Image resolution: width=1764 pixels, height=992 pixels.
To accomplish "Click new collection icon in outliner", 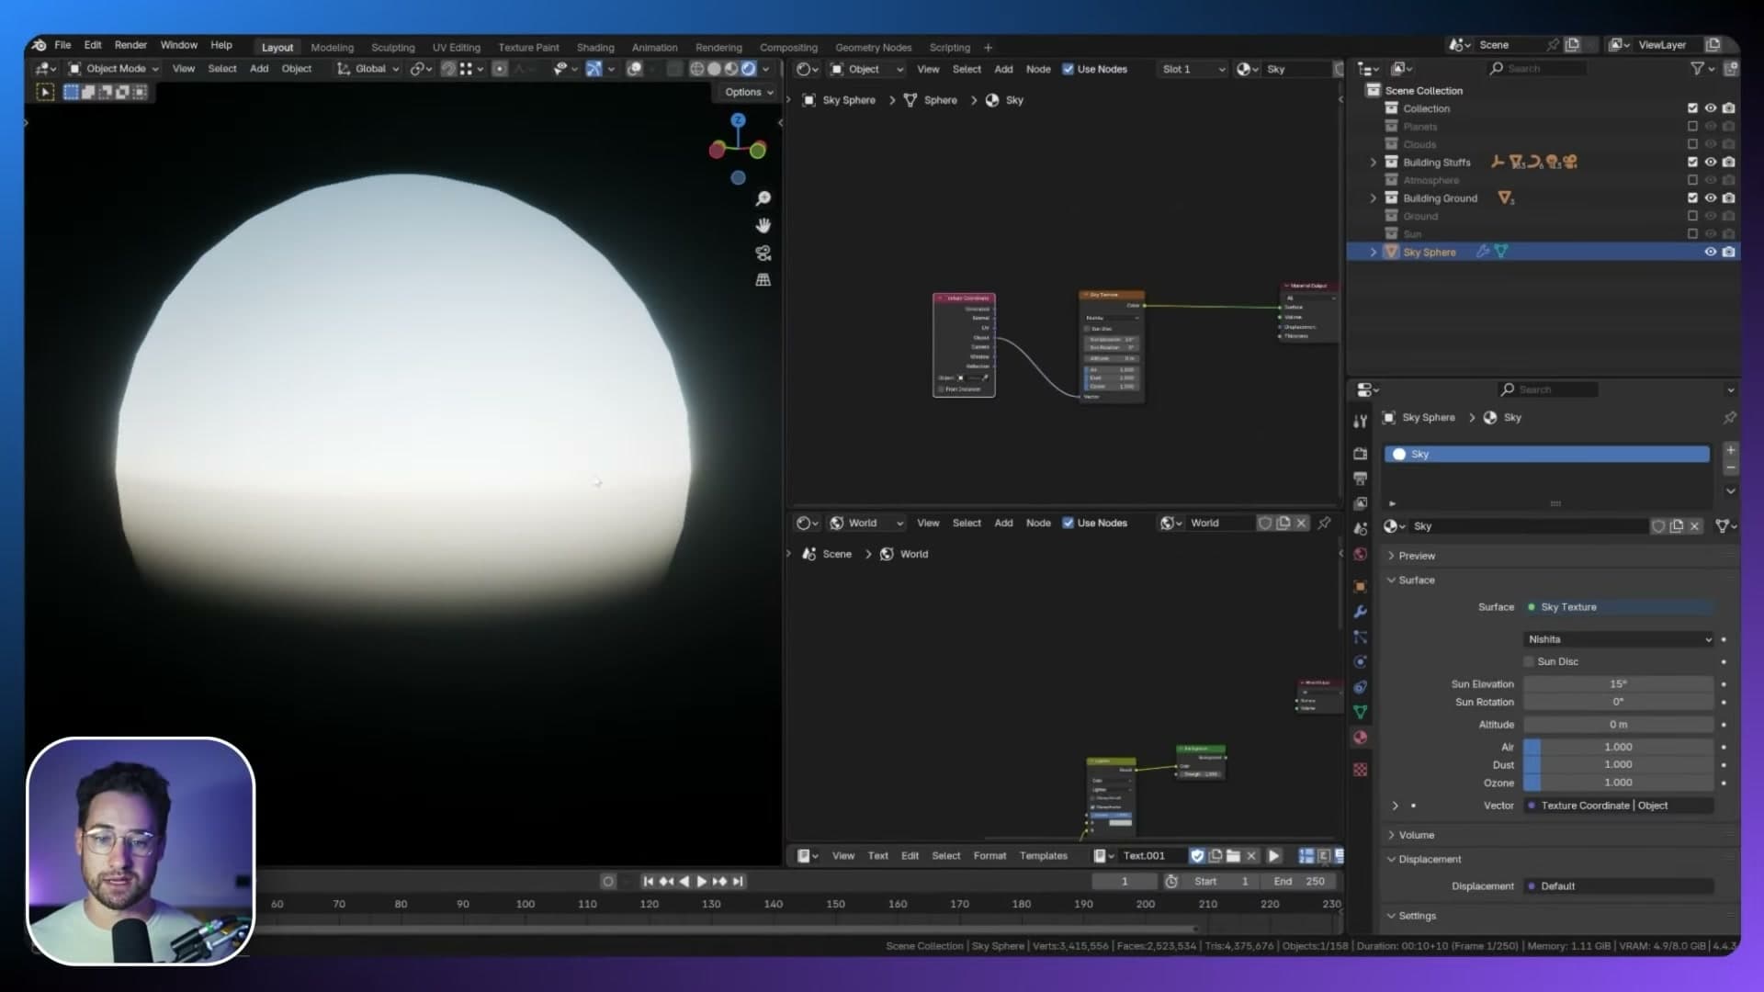I will click(x=1731, y=69).
